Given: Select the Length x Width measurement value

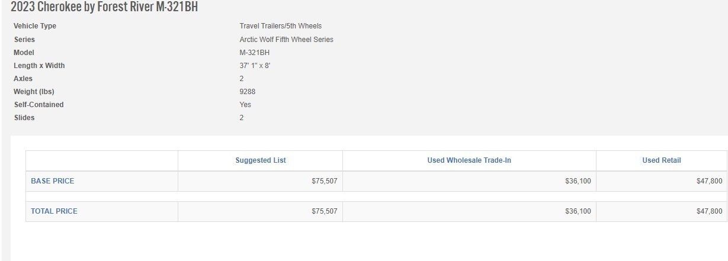Looking at the screenshot, I should click(x=255, y=66).
